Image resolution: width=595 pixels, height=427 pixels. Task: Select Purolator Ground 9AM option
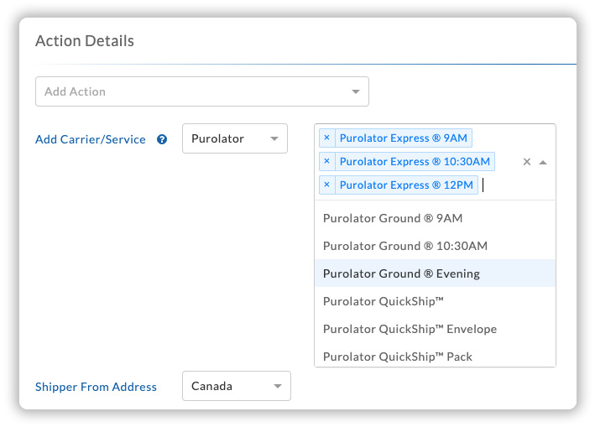(435, 218)
